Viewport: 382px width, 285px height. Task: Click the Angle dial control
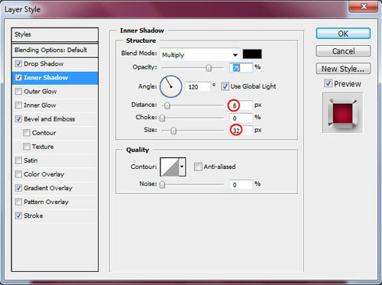[x=171, y=86]
